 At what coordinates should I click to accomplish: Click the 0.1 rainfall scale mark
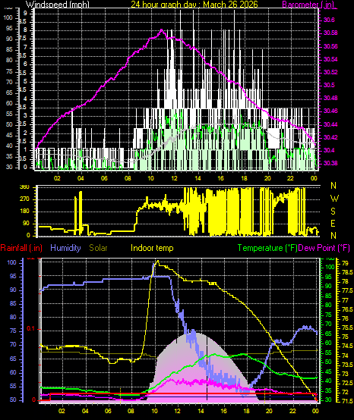click(31, 329)
